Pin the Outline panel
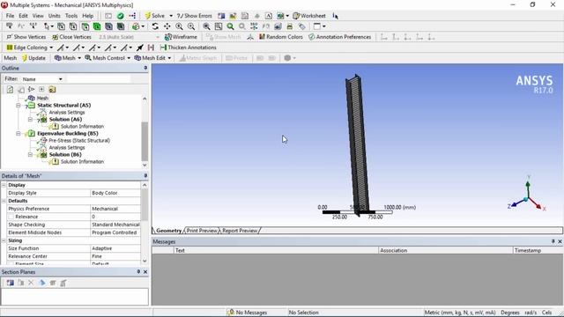 click(x=145, y=68)
